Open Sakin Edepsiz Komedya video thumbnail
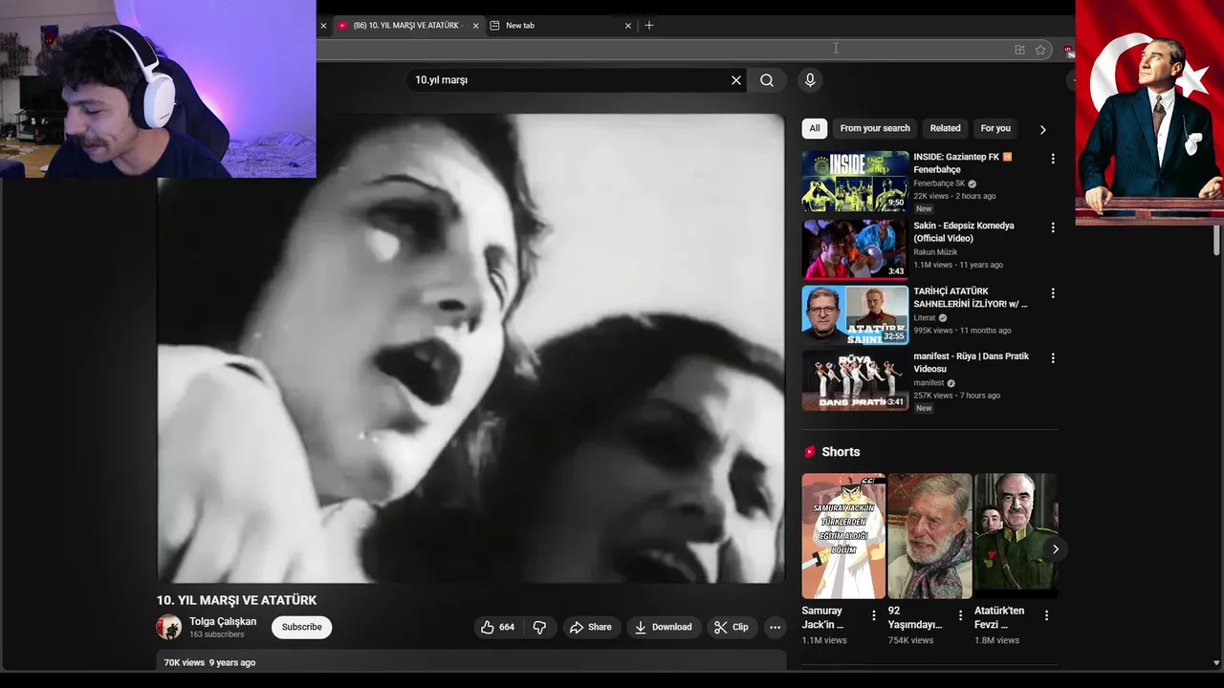Viewport: 1224px width, 688px height. pos(855,249)
